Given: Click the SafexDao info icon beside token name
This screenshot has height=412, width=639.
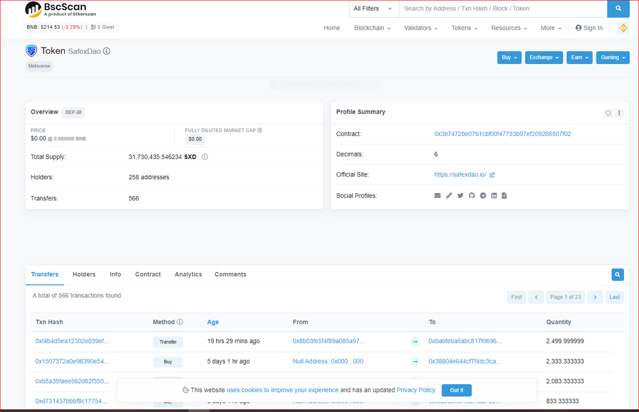Looking at the screenshot, I should pos(106,51).
